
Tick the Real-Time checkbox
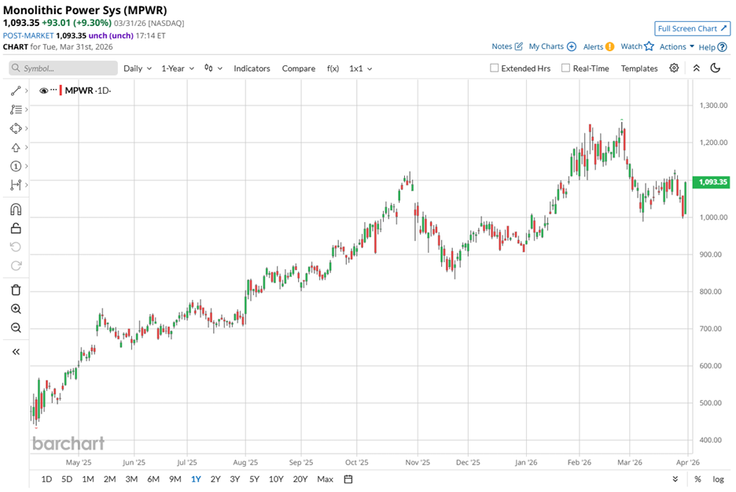tap(565, 68)
